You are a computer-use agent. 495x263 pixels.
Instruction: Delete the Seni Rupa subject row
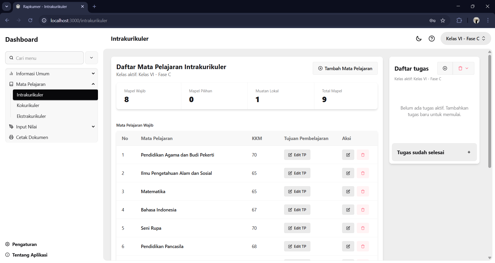[x=363, y=228]
